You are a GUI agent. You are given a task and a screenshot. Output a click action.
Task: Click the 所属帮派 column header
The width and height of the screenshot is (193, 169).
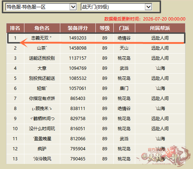click(x=160, y=28)
